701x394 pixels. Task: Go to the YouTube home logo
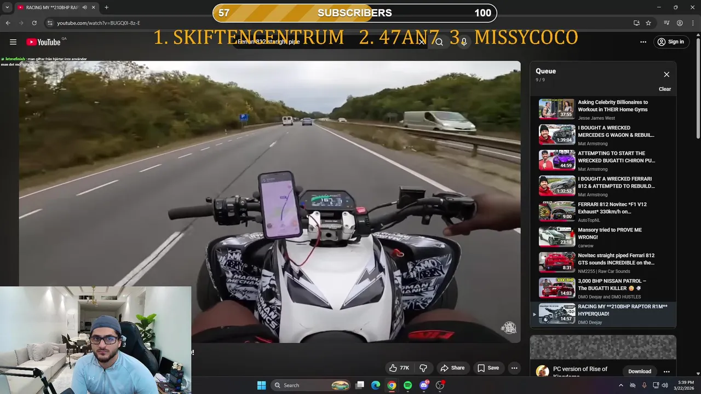pos(43,42)
